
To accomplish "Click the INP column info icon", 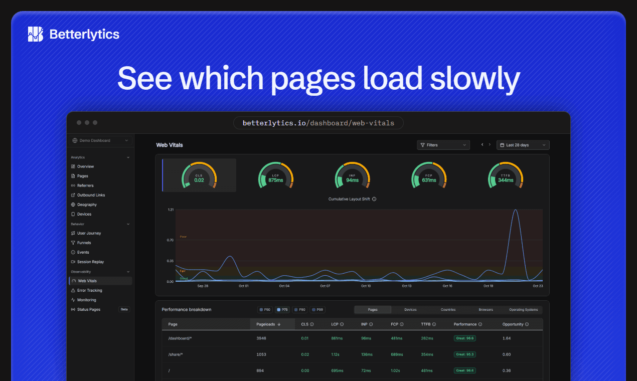I will 371,324.
